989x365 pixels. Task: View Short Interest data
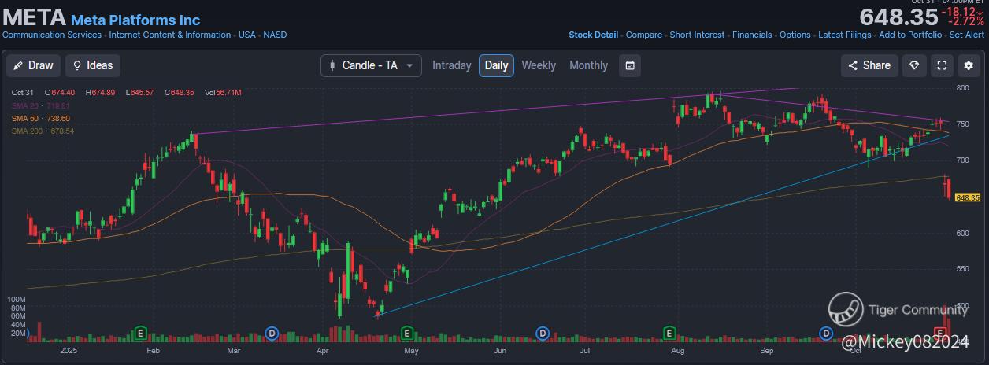[697, 35]
